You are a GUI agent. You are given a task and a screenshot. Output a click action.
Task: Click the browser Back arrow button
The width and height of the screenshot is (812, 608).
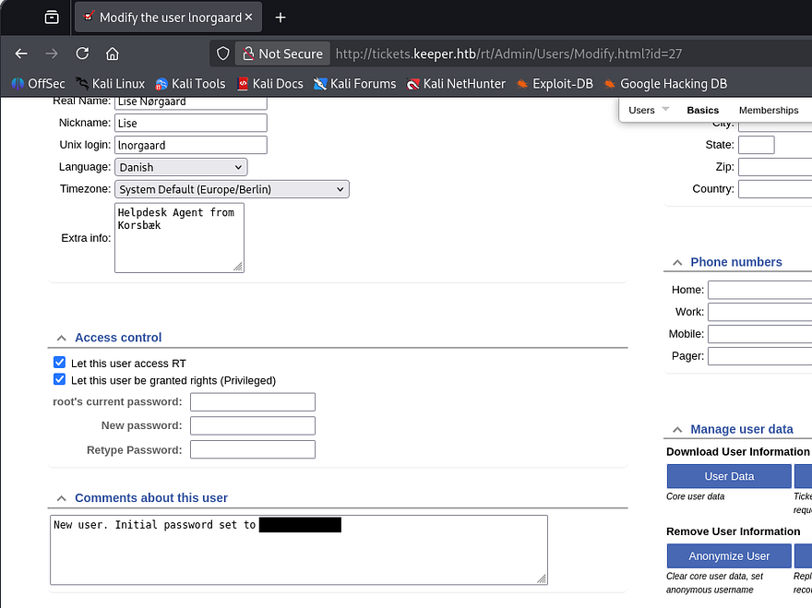[21, 54]
